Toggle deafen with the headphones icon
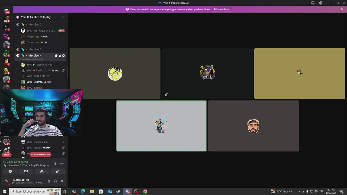The width and height of the screenshot is (347, 195). click(x=56, y=181)
